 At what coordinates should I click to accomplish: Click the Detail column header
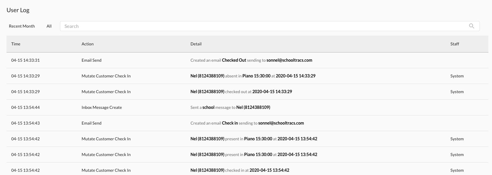pos(196,44)
